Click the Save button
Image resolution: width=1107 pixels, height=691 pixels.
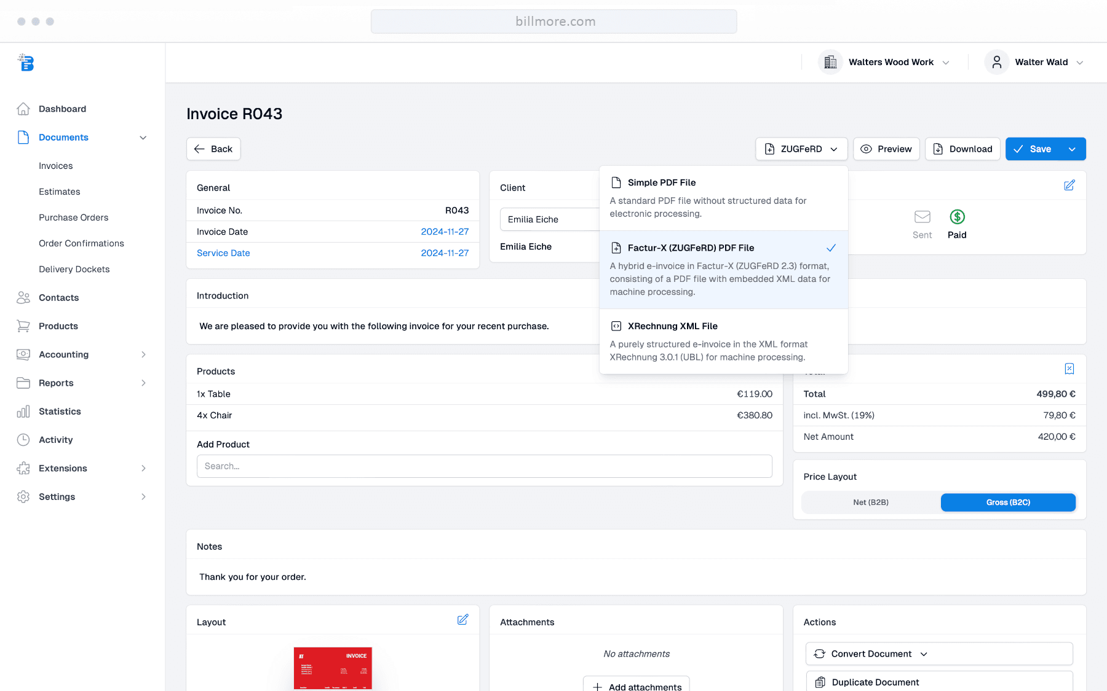coord(1033,149)
